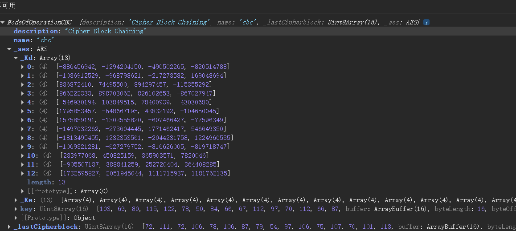Click the value -886456942 in row 0
The image size is (516, 231).
pyautogui.click(x=77, y=67)
